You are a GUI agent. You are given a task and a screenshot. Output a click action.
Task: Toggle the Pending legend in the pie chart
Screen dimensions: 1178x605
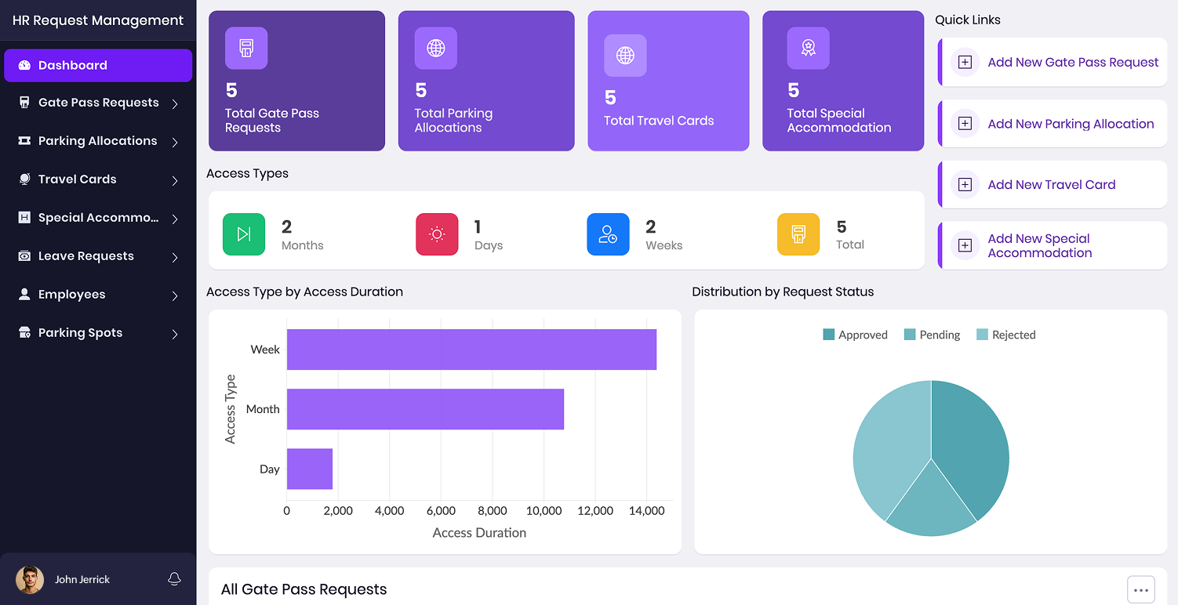pos(932,335)
